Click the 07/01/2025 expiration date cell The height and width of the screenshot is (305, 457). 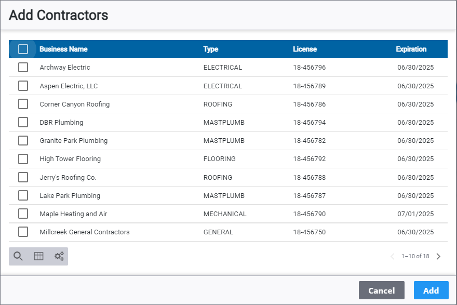[415, 214]
